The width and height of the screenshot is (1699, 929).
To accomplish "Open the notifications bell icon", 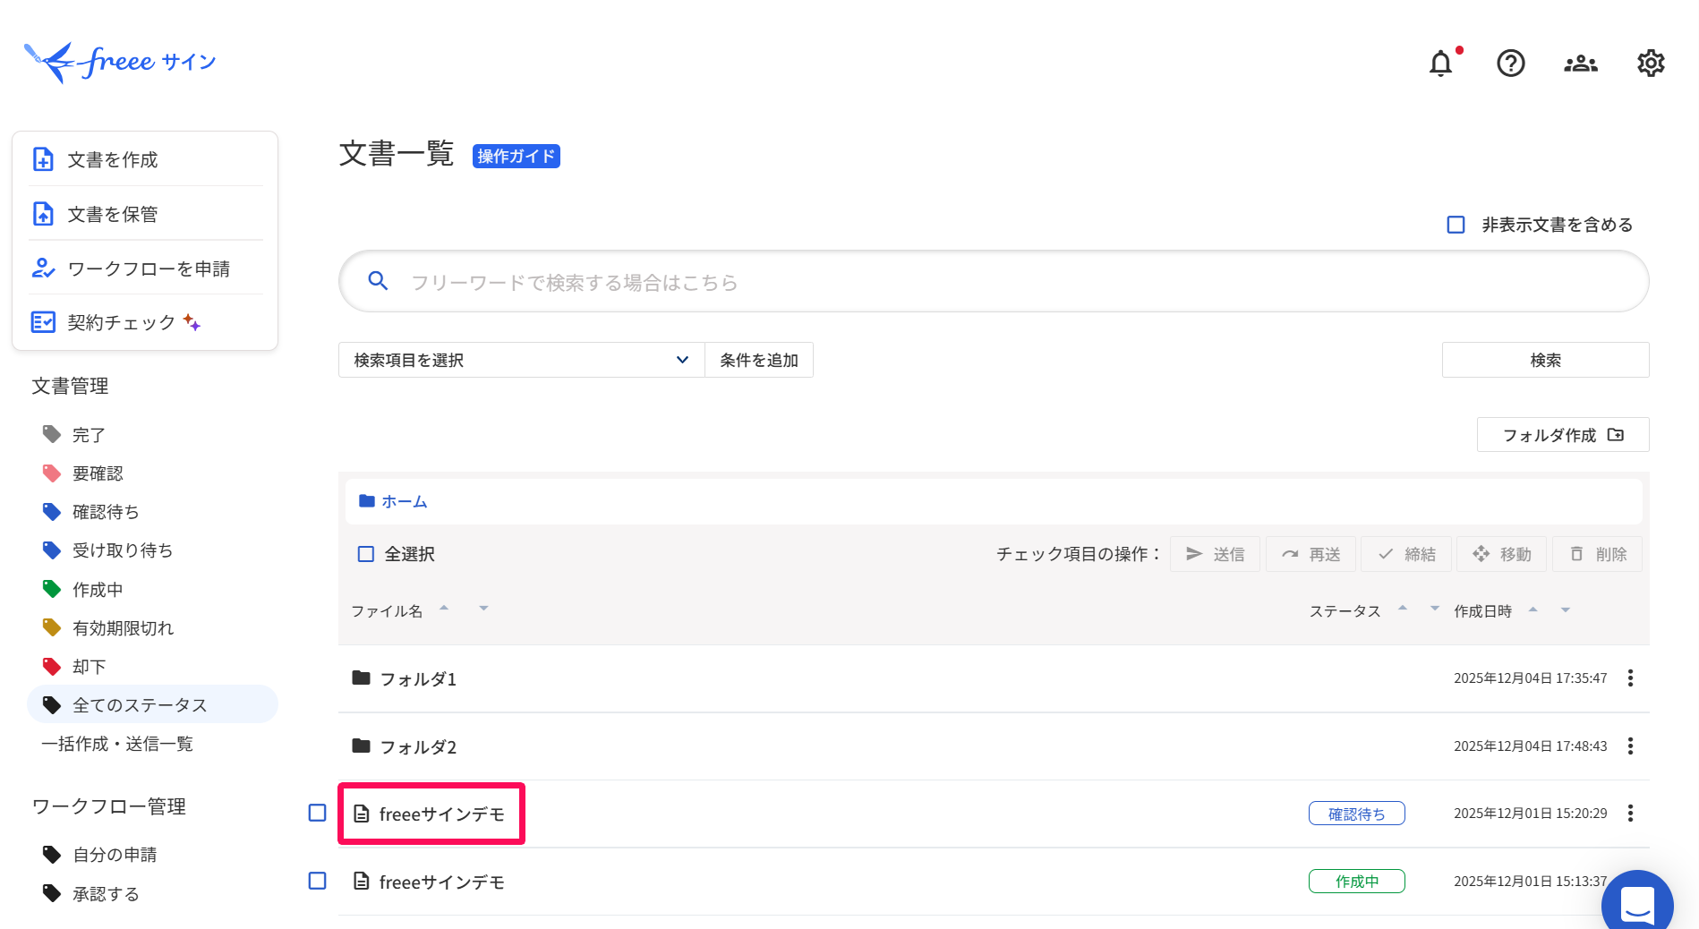I will (1440, 64).
